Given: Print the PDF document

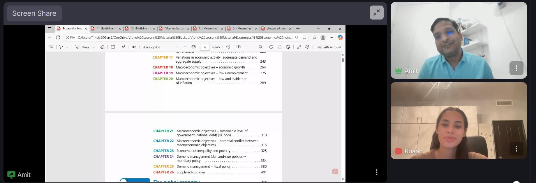Looking at the screenshot, I should click(271, 47).
